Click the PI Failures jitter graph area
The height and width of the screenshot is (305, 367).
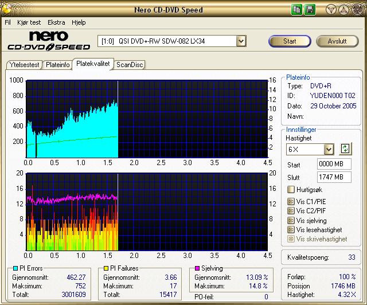tap(147, 212)
